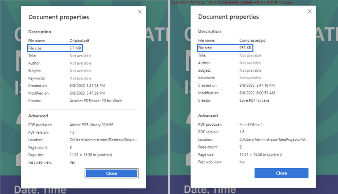Dismiss the Compressed.pdf dialog using X icon
The height and width of the screenshot is (194, 338).
tap(310, 12)
